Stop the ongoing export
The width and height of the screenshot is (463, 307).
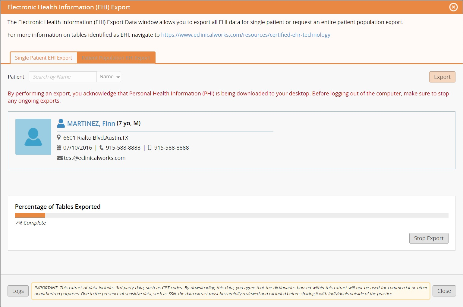429,238
